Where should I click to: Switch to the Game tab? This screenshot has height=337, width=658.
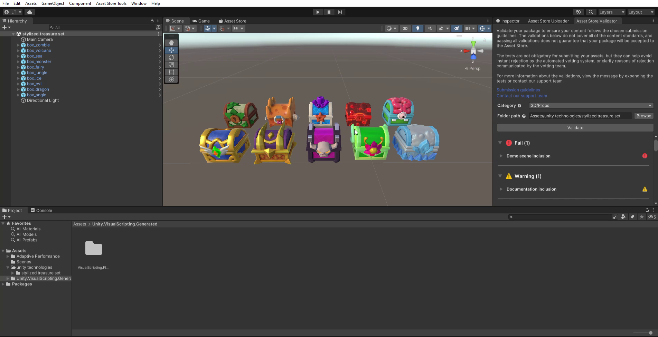pyautogui.click(x=201, y=21)
